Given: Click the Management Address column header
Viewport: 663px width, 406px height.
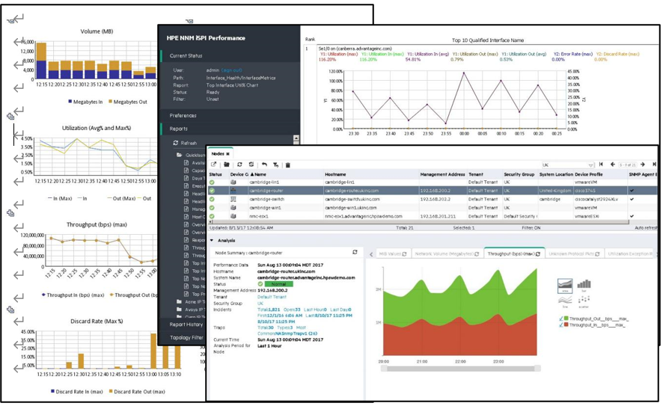Looking at the screenshot, I should click(x=443, y=174).
